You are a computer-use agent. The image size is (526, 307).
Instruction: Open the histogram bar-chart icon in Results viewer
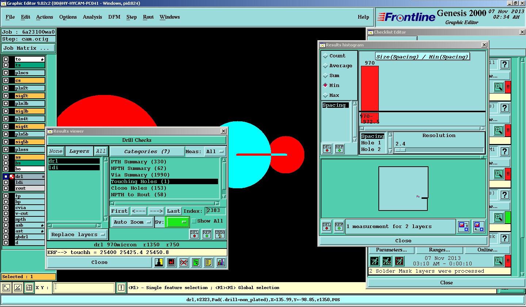pyautogui.click(x=221, y=262)
